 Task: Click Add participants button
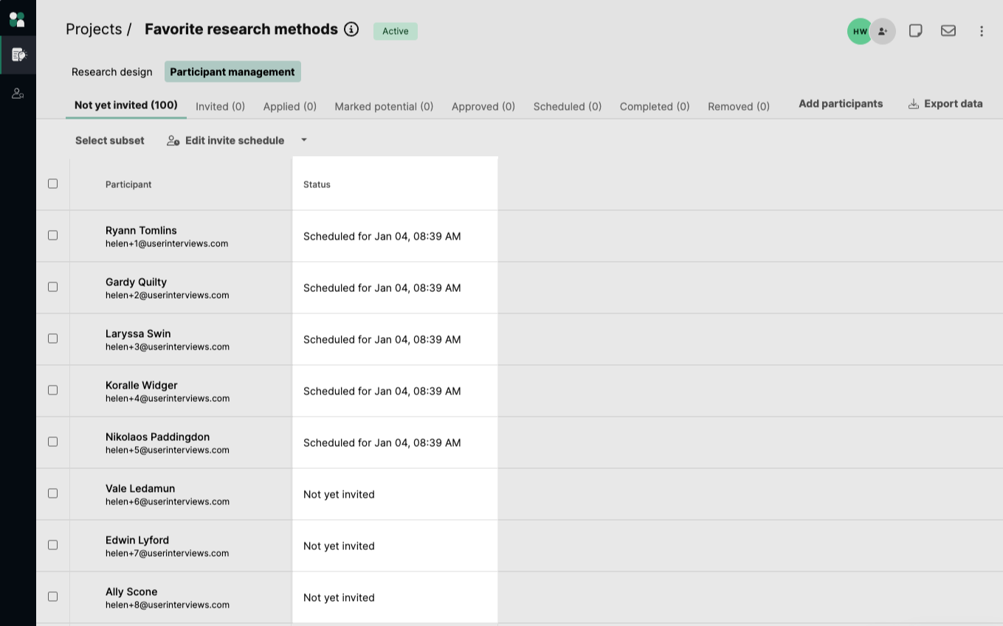pos(841,104)
